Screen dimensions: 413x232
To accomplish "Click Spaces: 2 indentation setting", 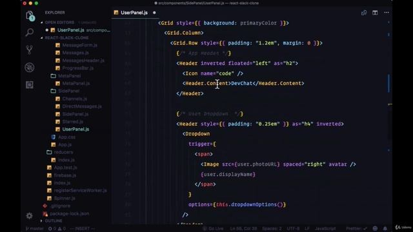I will click(x=272, y=229).
